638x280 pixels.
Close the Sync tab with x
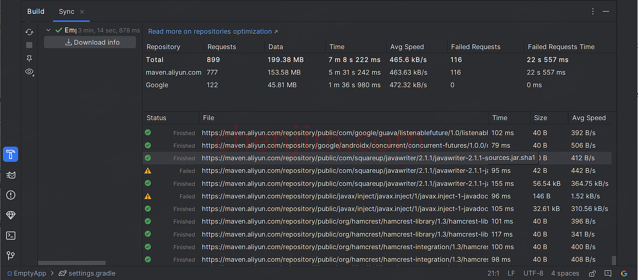point(82,12)
